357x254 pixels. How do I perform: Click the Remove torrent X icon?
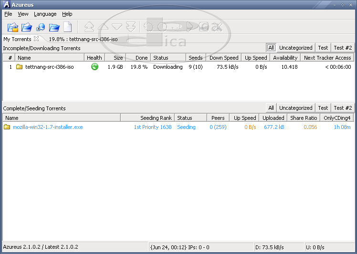218,27
